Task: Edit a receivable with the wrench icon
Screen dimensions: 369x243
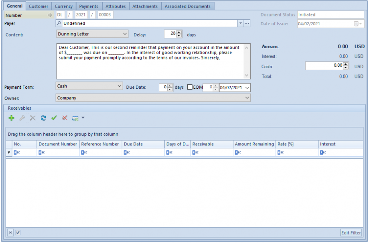Action: click(x=22, y=118)
